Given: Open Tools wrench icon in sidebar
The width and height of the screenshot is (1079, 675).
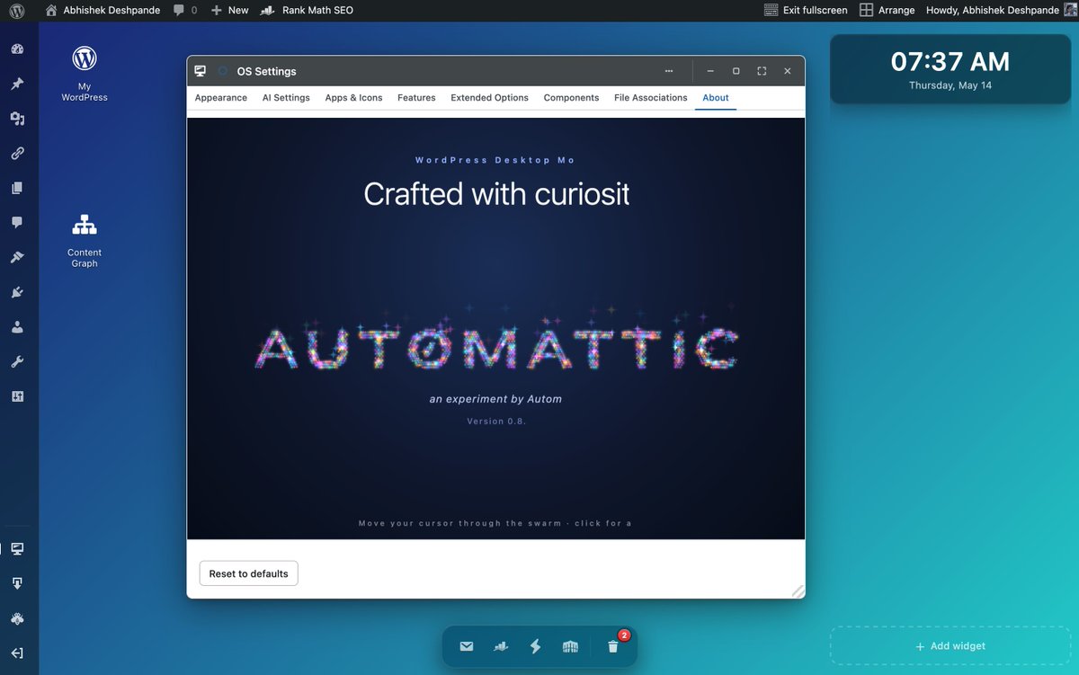Looking at the screenshot, I should pyautogui.click(x=17, y=361).
